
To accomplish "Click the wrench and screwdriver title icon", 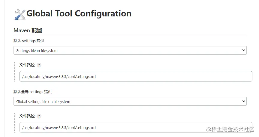I will 20,15.
